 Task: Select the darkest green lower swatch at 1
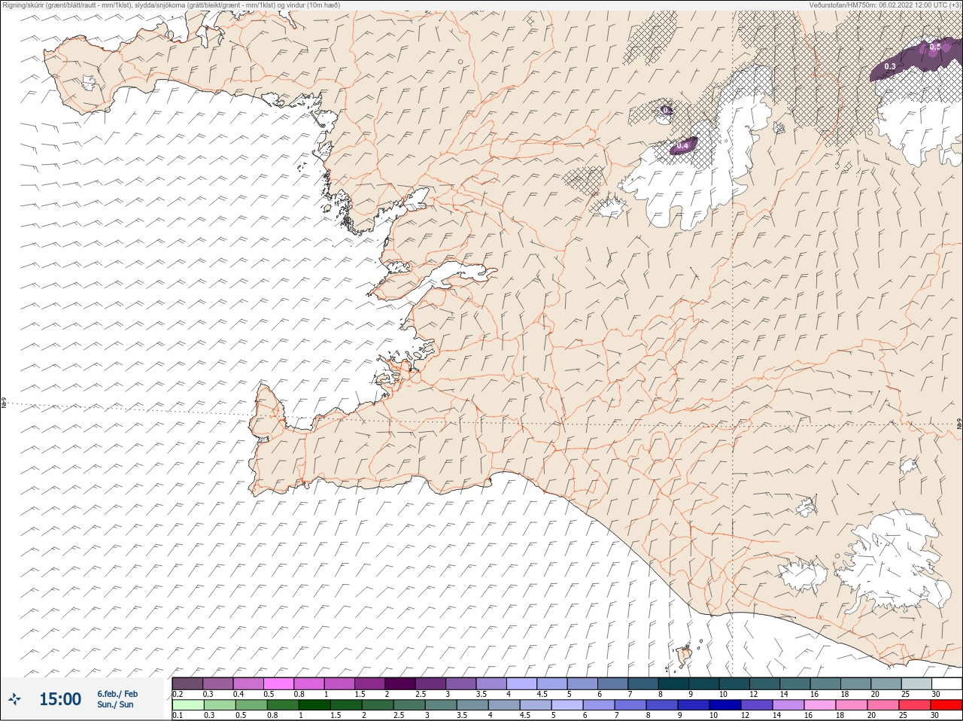pos(314,704)
